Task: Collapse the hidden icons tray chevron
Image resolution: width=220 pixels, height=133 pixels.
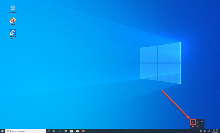Action: coord(197,131)
